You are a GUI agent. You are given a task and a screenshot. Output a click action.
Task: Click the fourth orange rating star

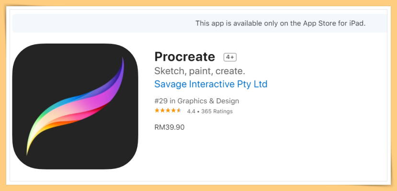pos(174,111)
